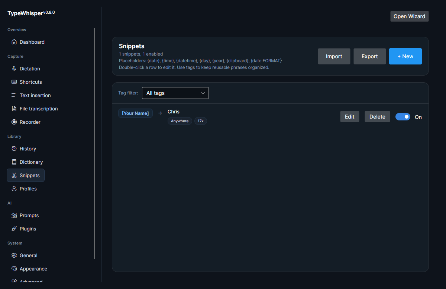Delete the Chris snippet
Viewport: 446px width, 289px height.
(377, 117)
